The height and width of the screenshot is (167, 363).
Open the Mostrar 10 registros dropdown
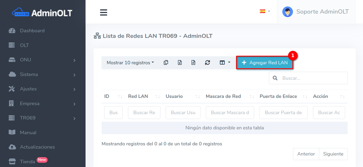[x=130, y=63]
